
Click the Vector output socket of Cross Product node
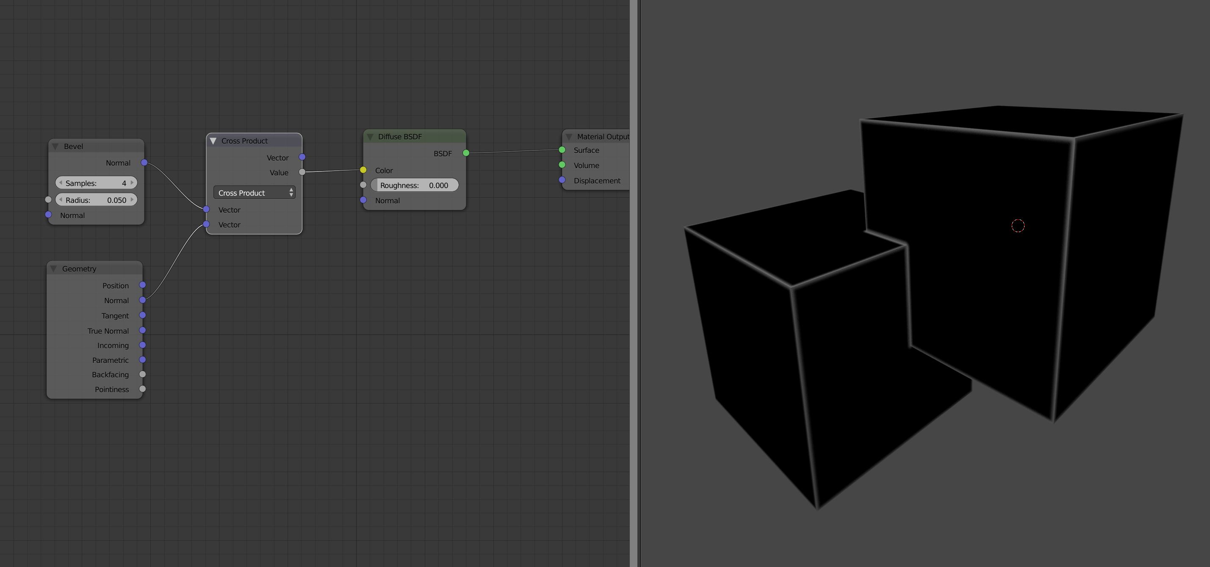[x=301, y=158]
